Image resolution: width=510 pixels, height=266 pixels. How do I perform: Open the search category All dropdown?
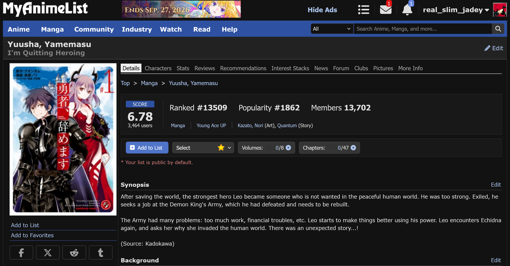click(x=332, y=29)
